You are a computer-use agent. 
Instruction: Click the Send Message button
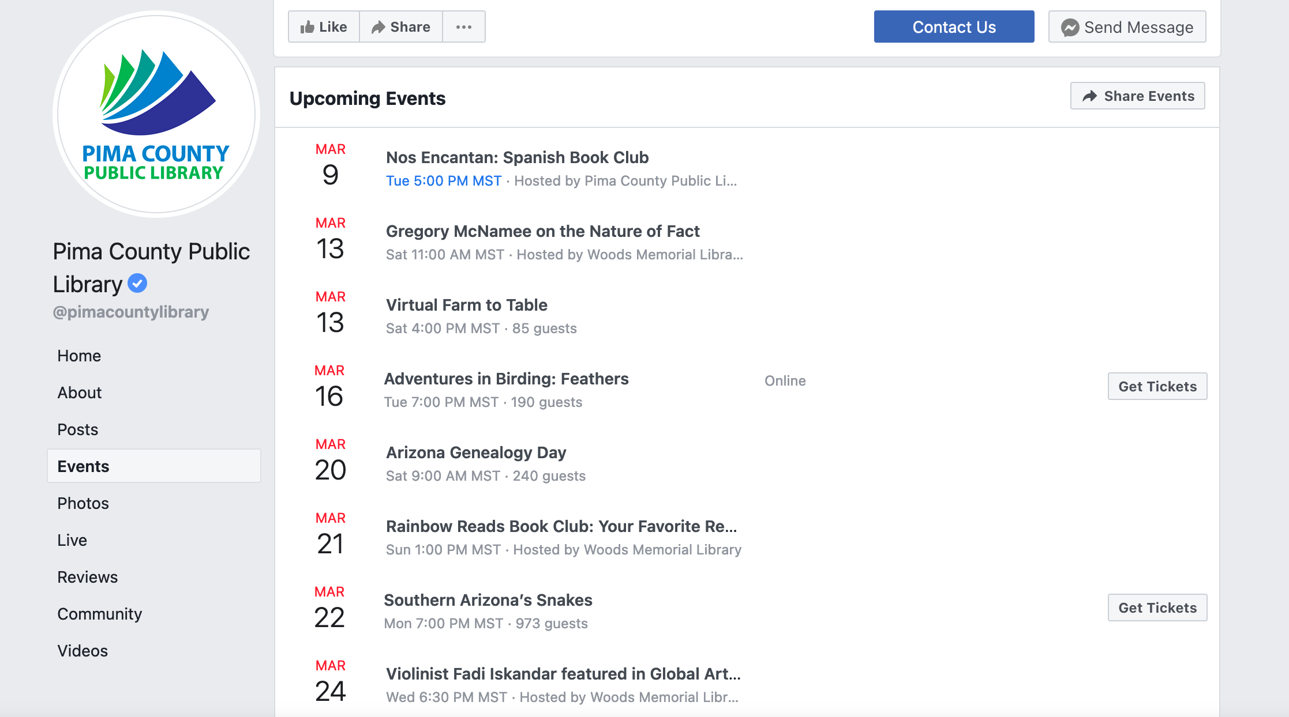click(1127, 27)
